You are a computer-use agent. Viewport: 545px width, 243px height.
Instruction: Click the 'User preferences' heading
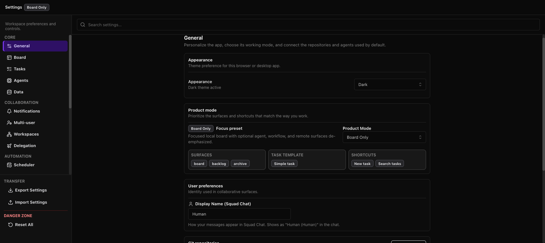tap(205, 186)
